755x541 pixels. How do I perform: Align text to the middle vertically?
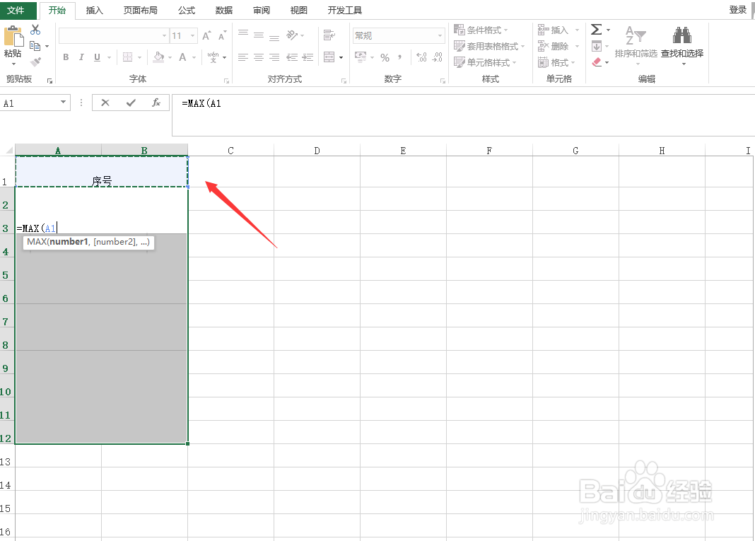tap(259, 35)
